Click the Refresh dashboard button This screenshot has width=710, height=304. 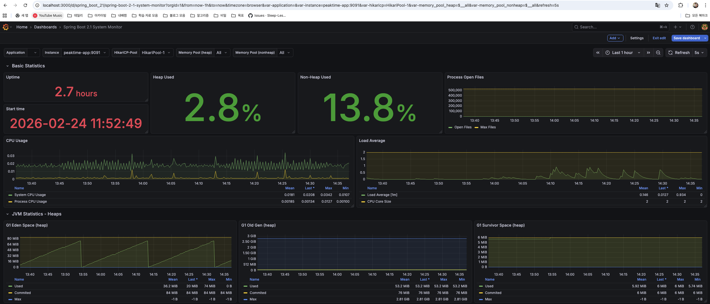(x=679, y=53)
